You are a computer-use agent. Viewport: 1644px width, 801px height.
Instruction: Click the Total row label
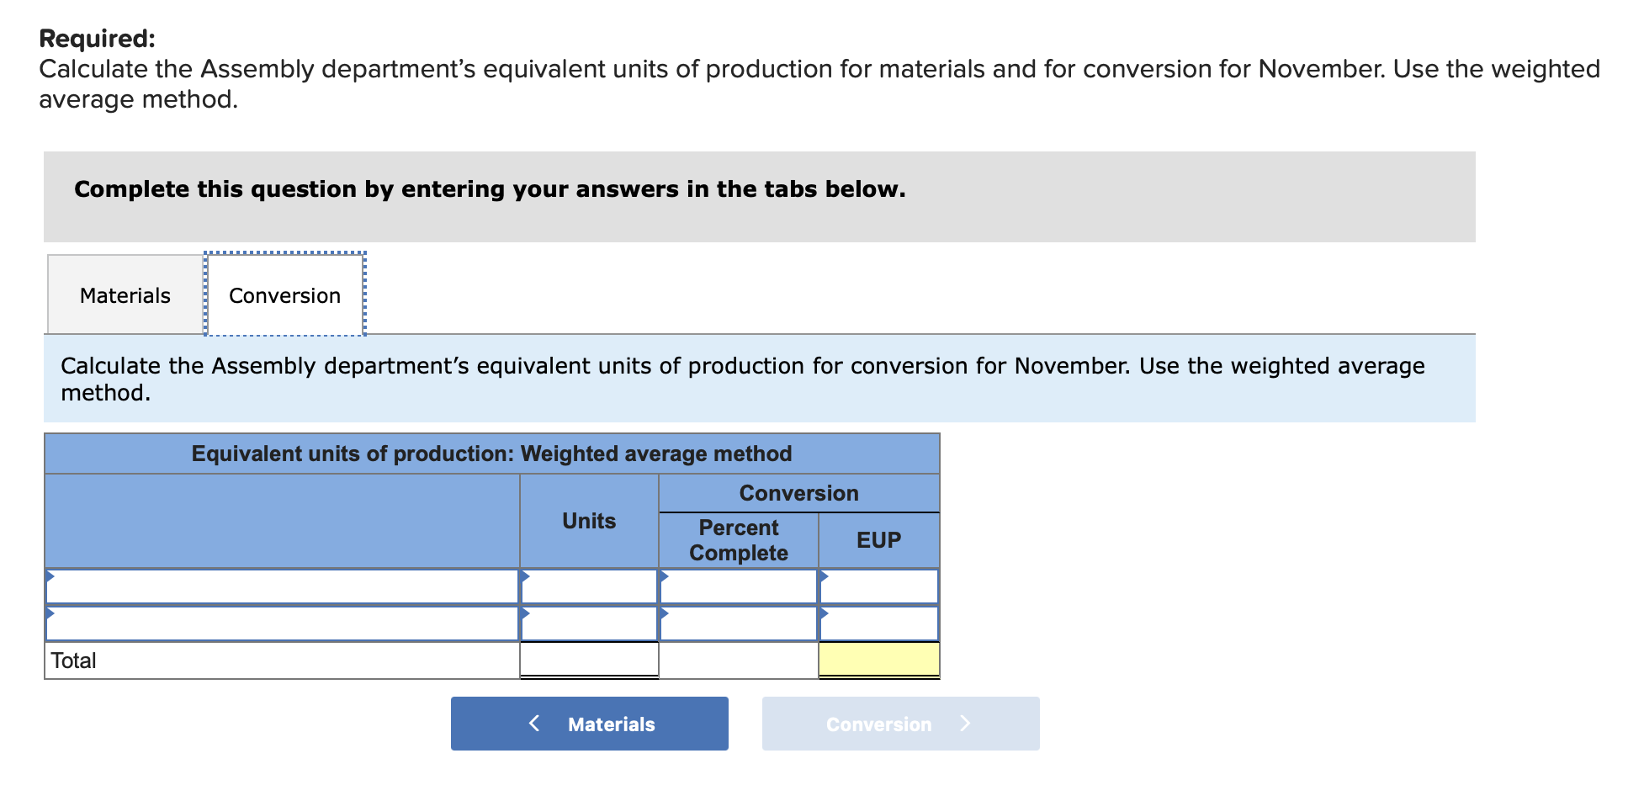point(74,660)
